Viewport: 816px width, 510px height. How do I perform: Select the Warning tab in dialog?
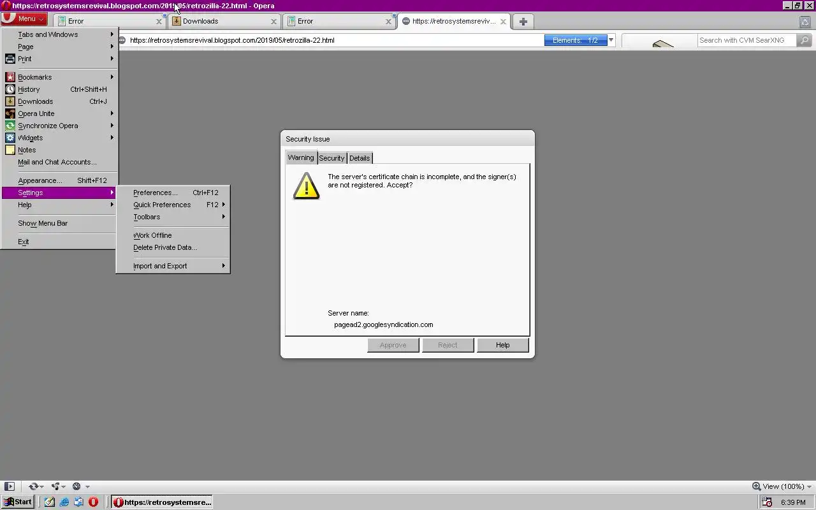pos(301,157)
